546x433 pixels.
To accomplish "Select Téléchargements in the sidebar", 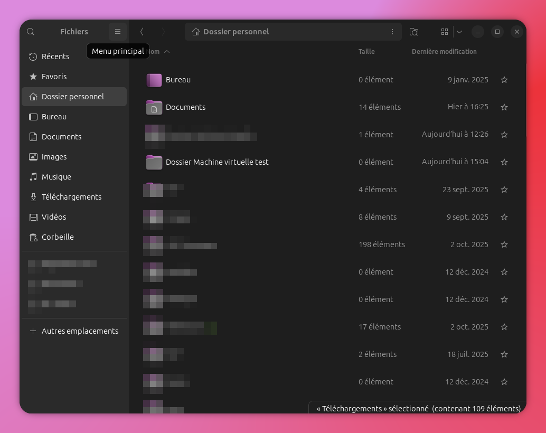I will (x=71, y=197).
